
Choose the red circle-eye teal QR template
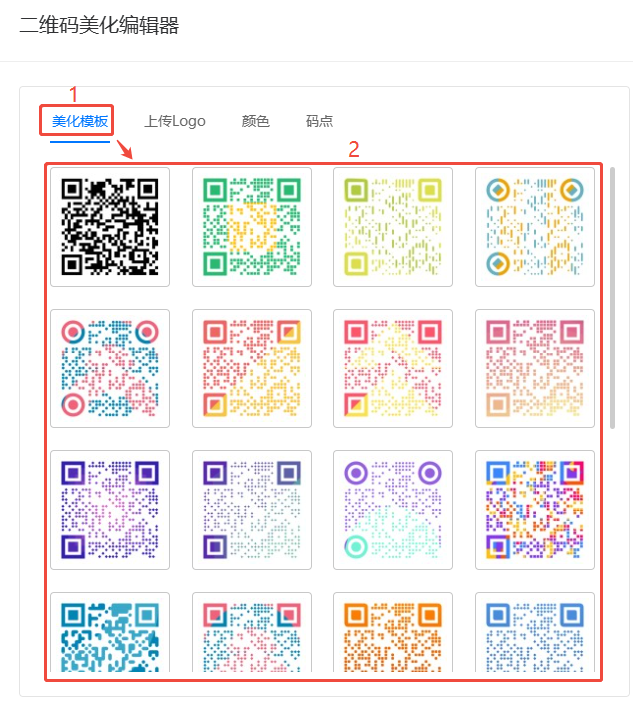[x=110, y=368]
